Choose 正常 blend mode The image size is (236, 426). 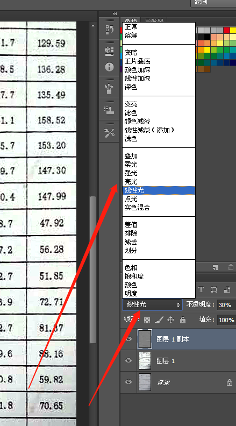coord(159,27)
